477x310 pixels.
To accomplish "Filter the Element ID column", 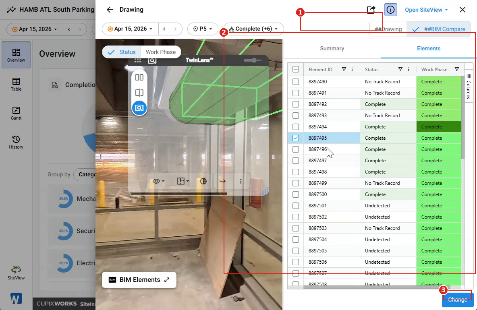I will [344, 69].
